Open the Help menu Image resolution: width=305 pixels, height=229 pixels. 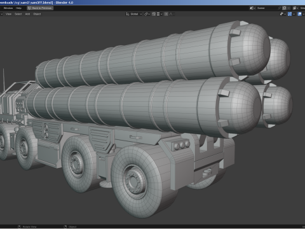18,8
